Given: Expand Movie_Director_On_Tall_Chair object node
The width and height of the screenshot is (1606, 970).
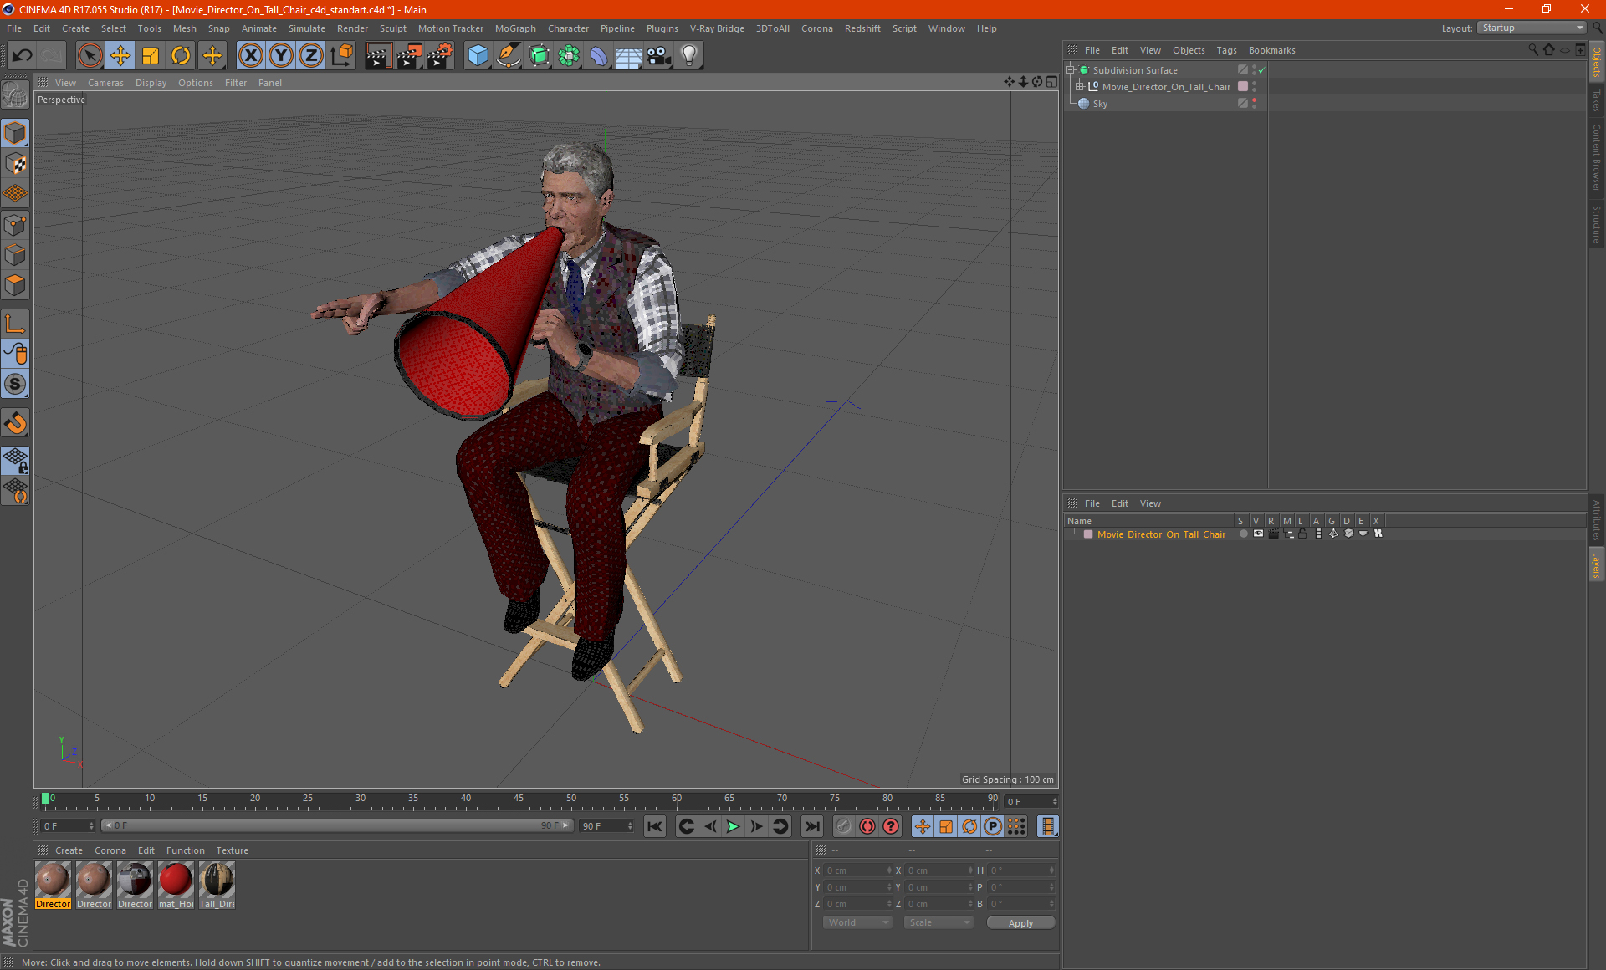Looking at the screenshot, I should click(x=1079, y=87).
